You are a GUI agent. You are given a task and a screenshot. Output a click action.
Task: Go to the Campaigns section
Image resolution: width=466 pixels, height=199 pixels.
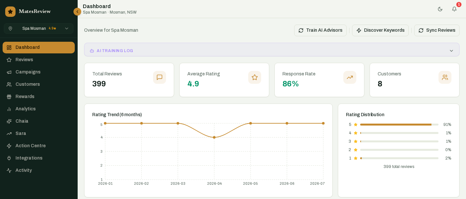coord(39,72)
